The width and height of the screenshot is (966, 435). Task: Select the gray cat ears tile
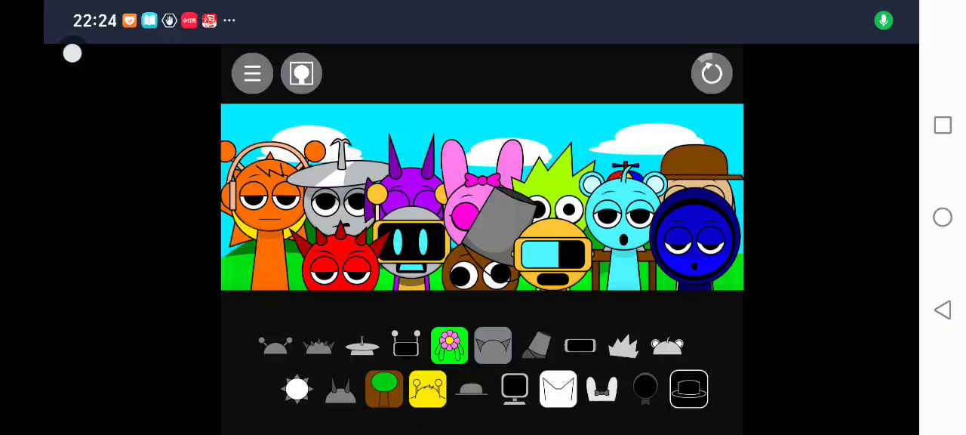(x=493, y=345)
